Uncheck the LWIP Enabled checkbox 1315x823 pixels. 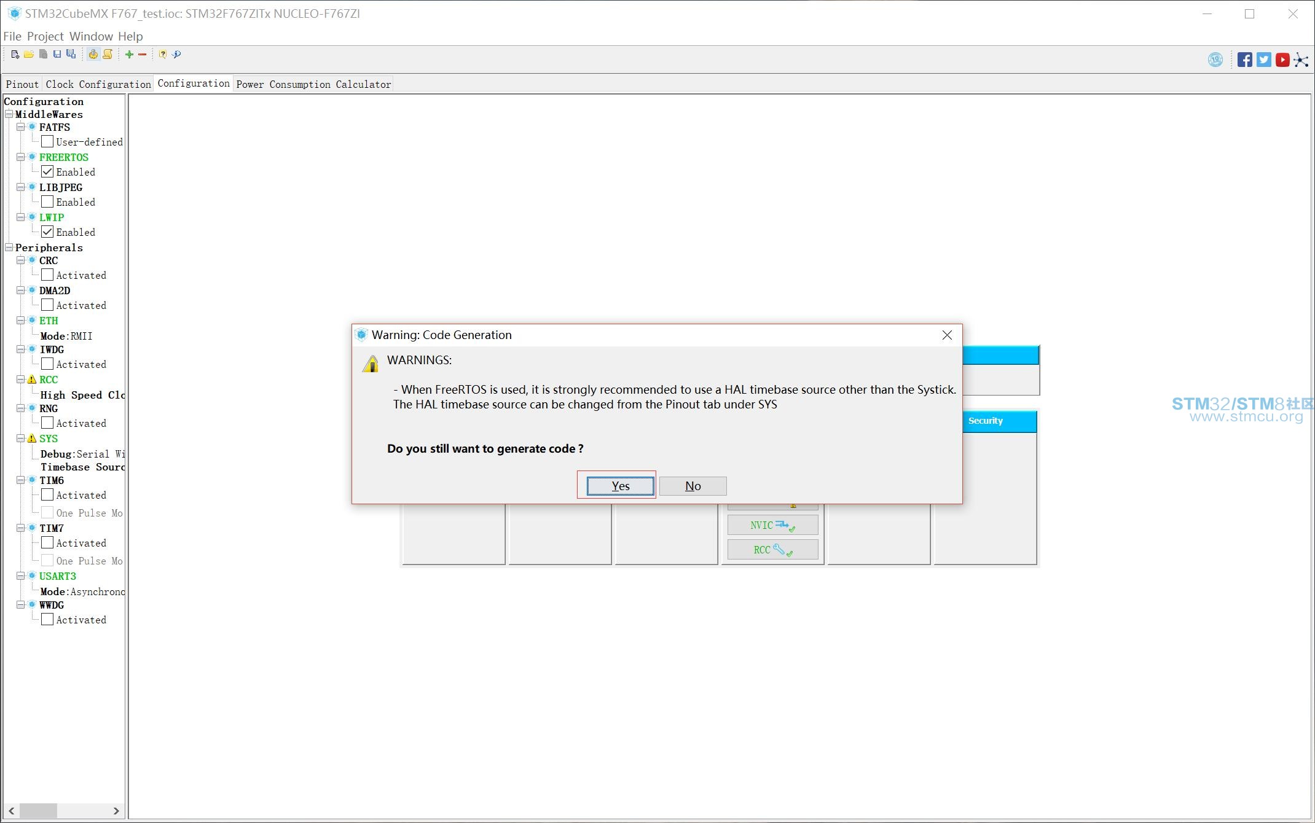[47, 232]
